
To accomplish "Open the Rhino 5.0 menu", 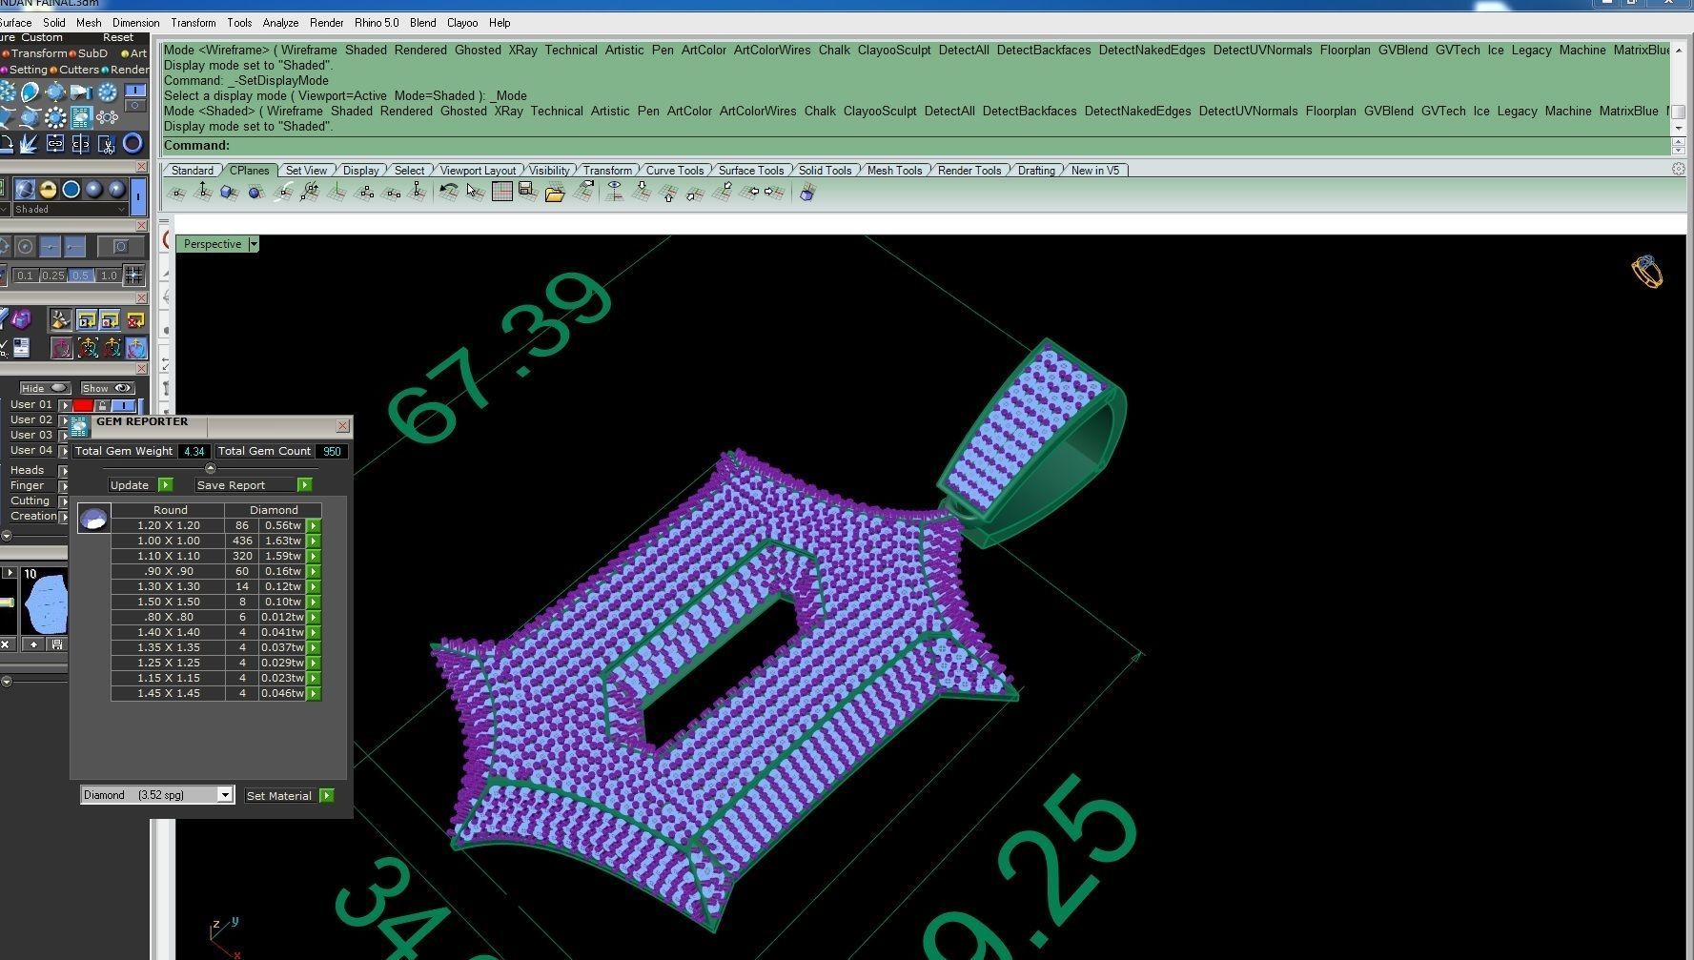I will [377, 23].
